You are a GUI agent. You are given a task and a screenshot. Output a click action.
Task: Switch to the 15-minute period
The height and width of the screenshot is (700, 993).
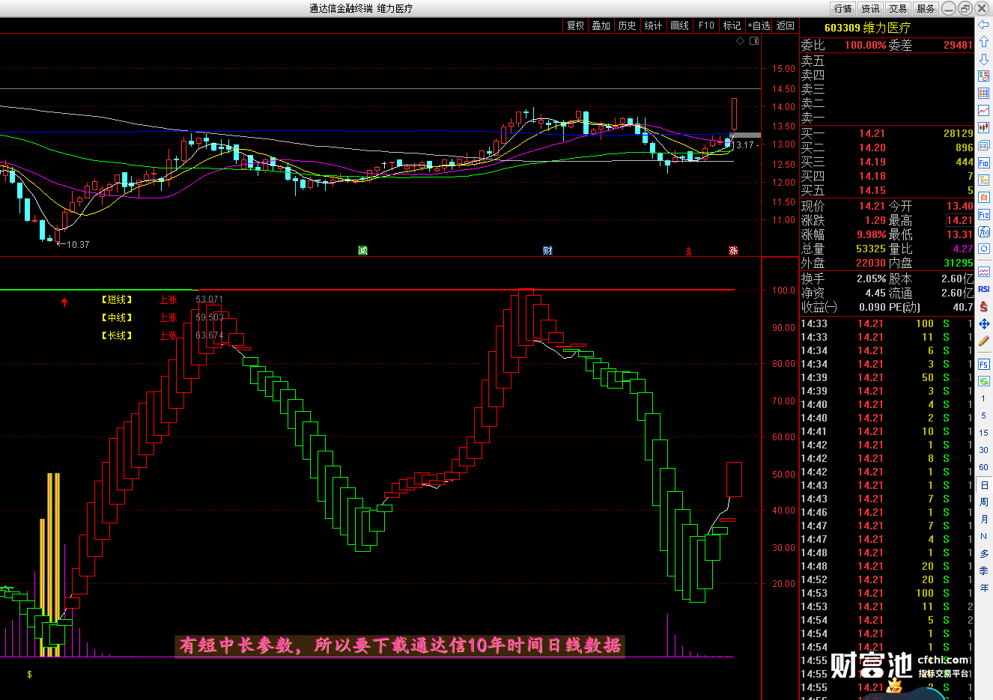(x=983, y=433)
